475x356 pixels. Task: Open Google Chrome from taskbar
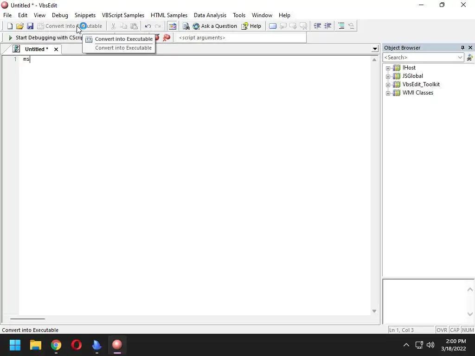click(x=56, y=345)
